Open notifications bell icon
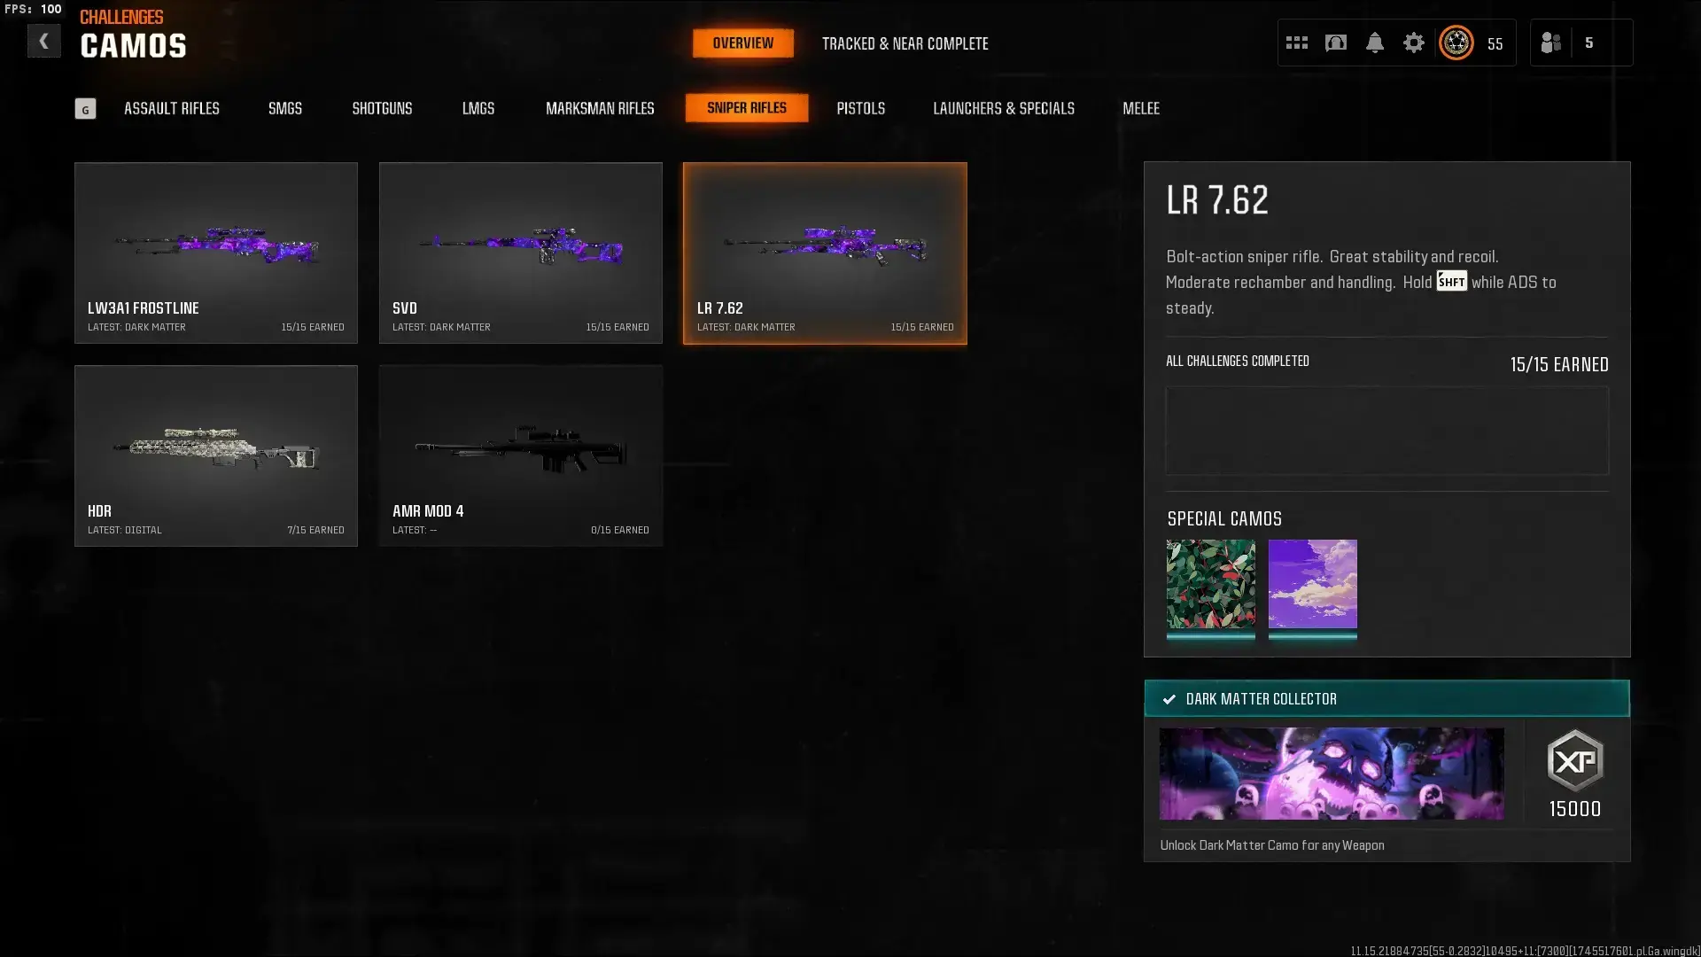This screenshot has width=1701, height=957. tap(1374, 43)
